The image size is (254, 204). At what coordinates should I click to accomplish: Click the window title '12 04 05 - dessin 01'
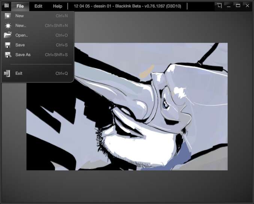[x=93, y=6]
